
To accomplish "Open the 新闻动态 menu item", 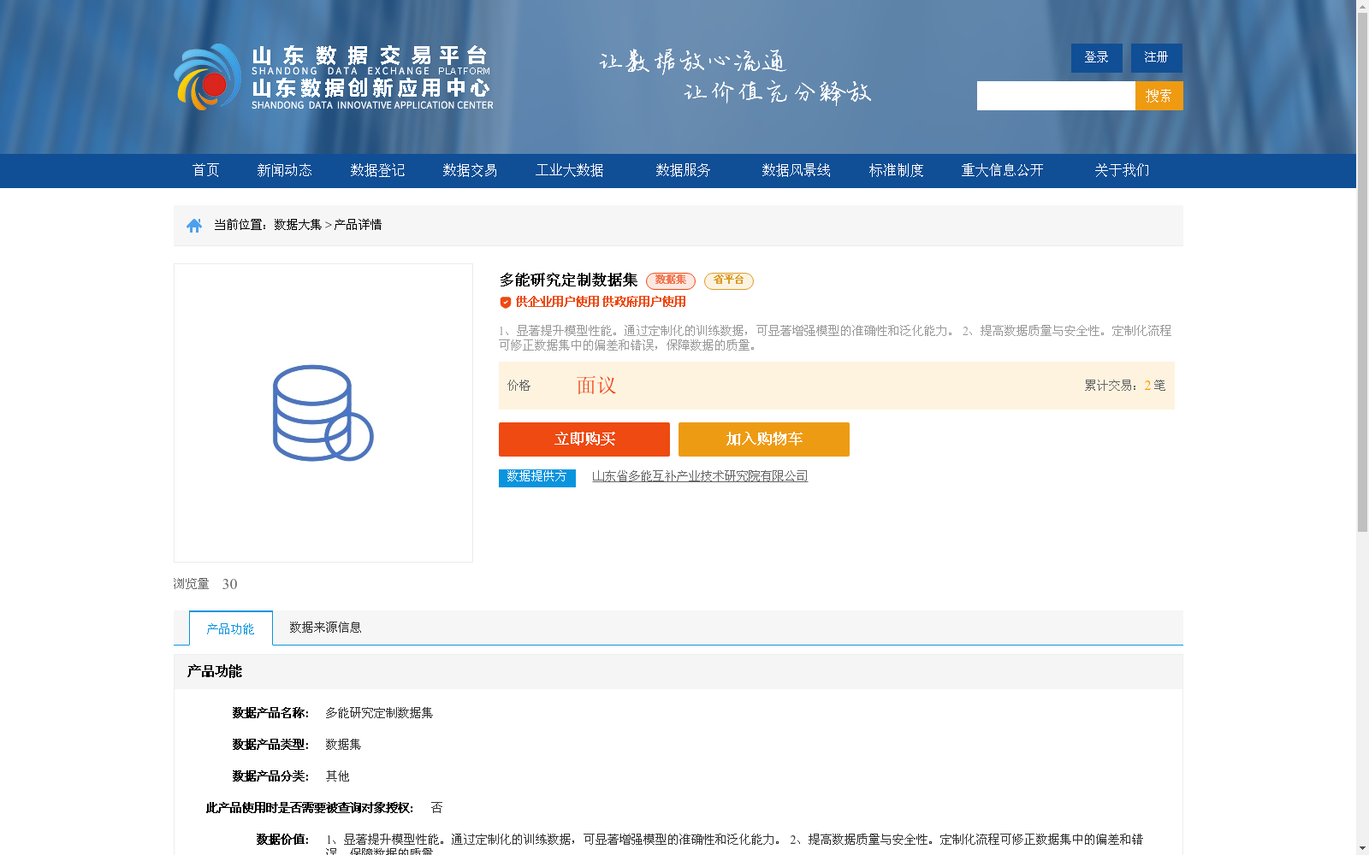I will click(284, 170).
